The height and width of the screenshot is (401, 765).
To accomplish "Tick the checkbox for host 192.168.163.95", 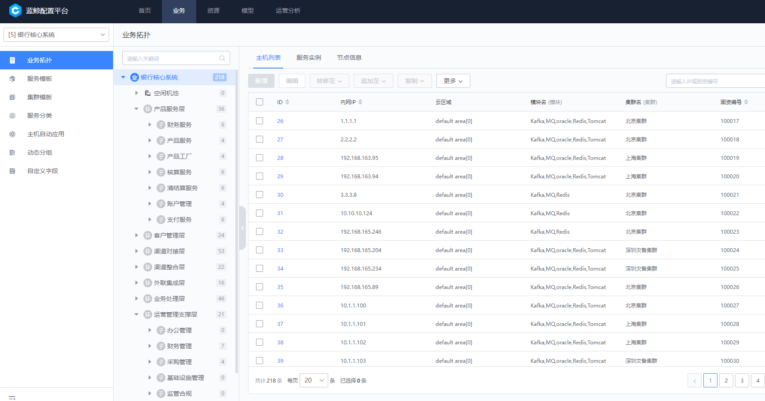I will (x=260, y=158).
